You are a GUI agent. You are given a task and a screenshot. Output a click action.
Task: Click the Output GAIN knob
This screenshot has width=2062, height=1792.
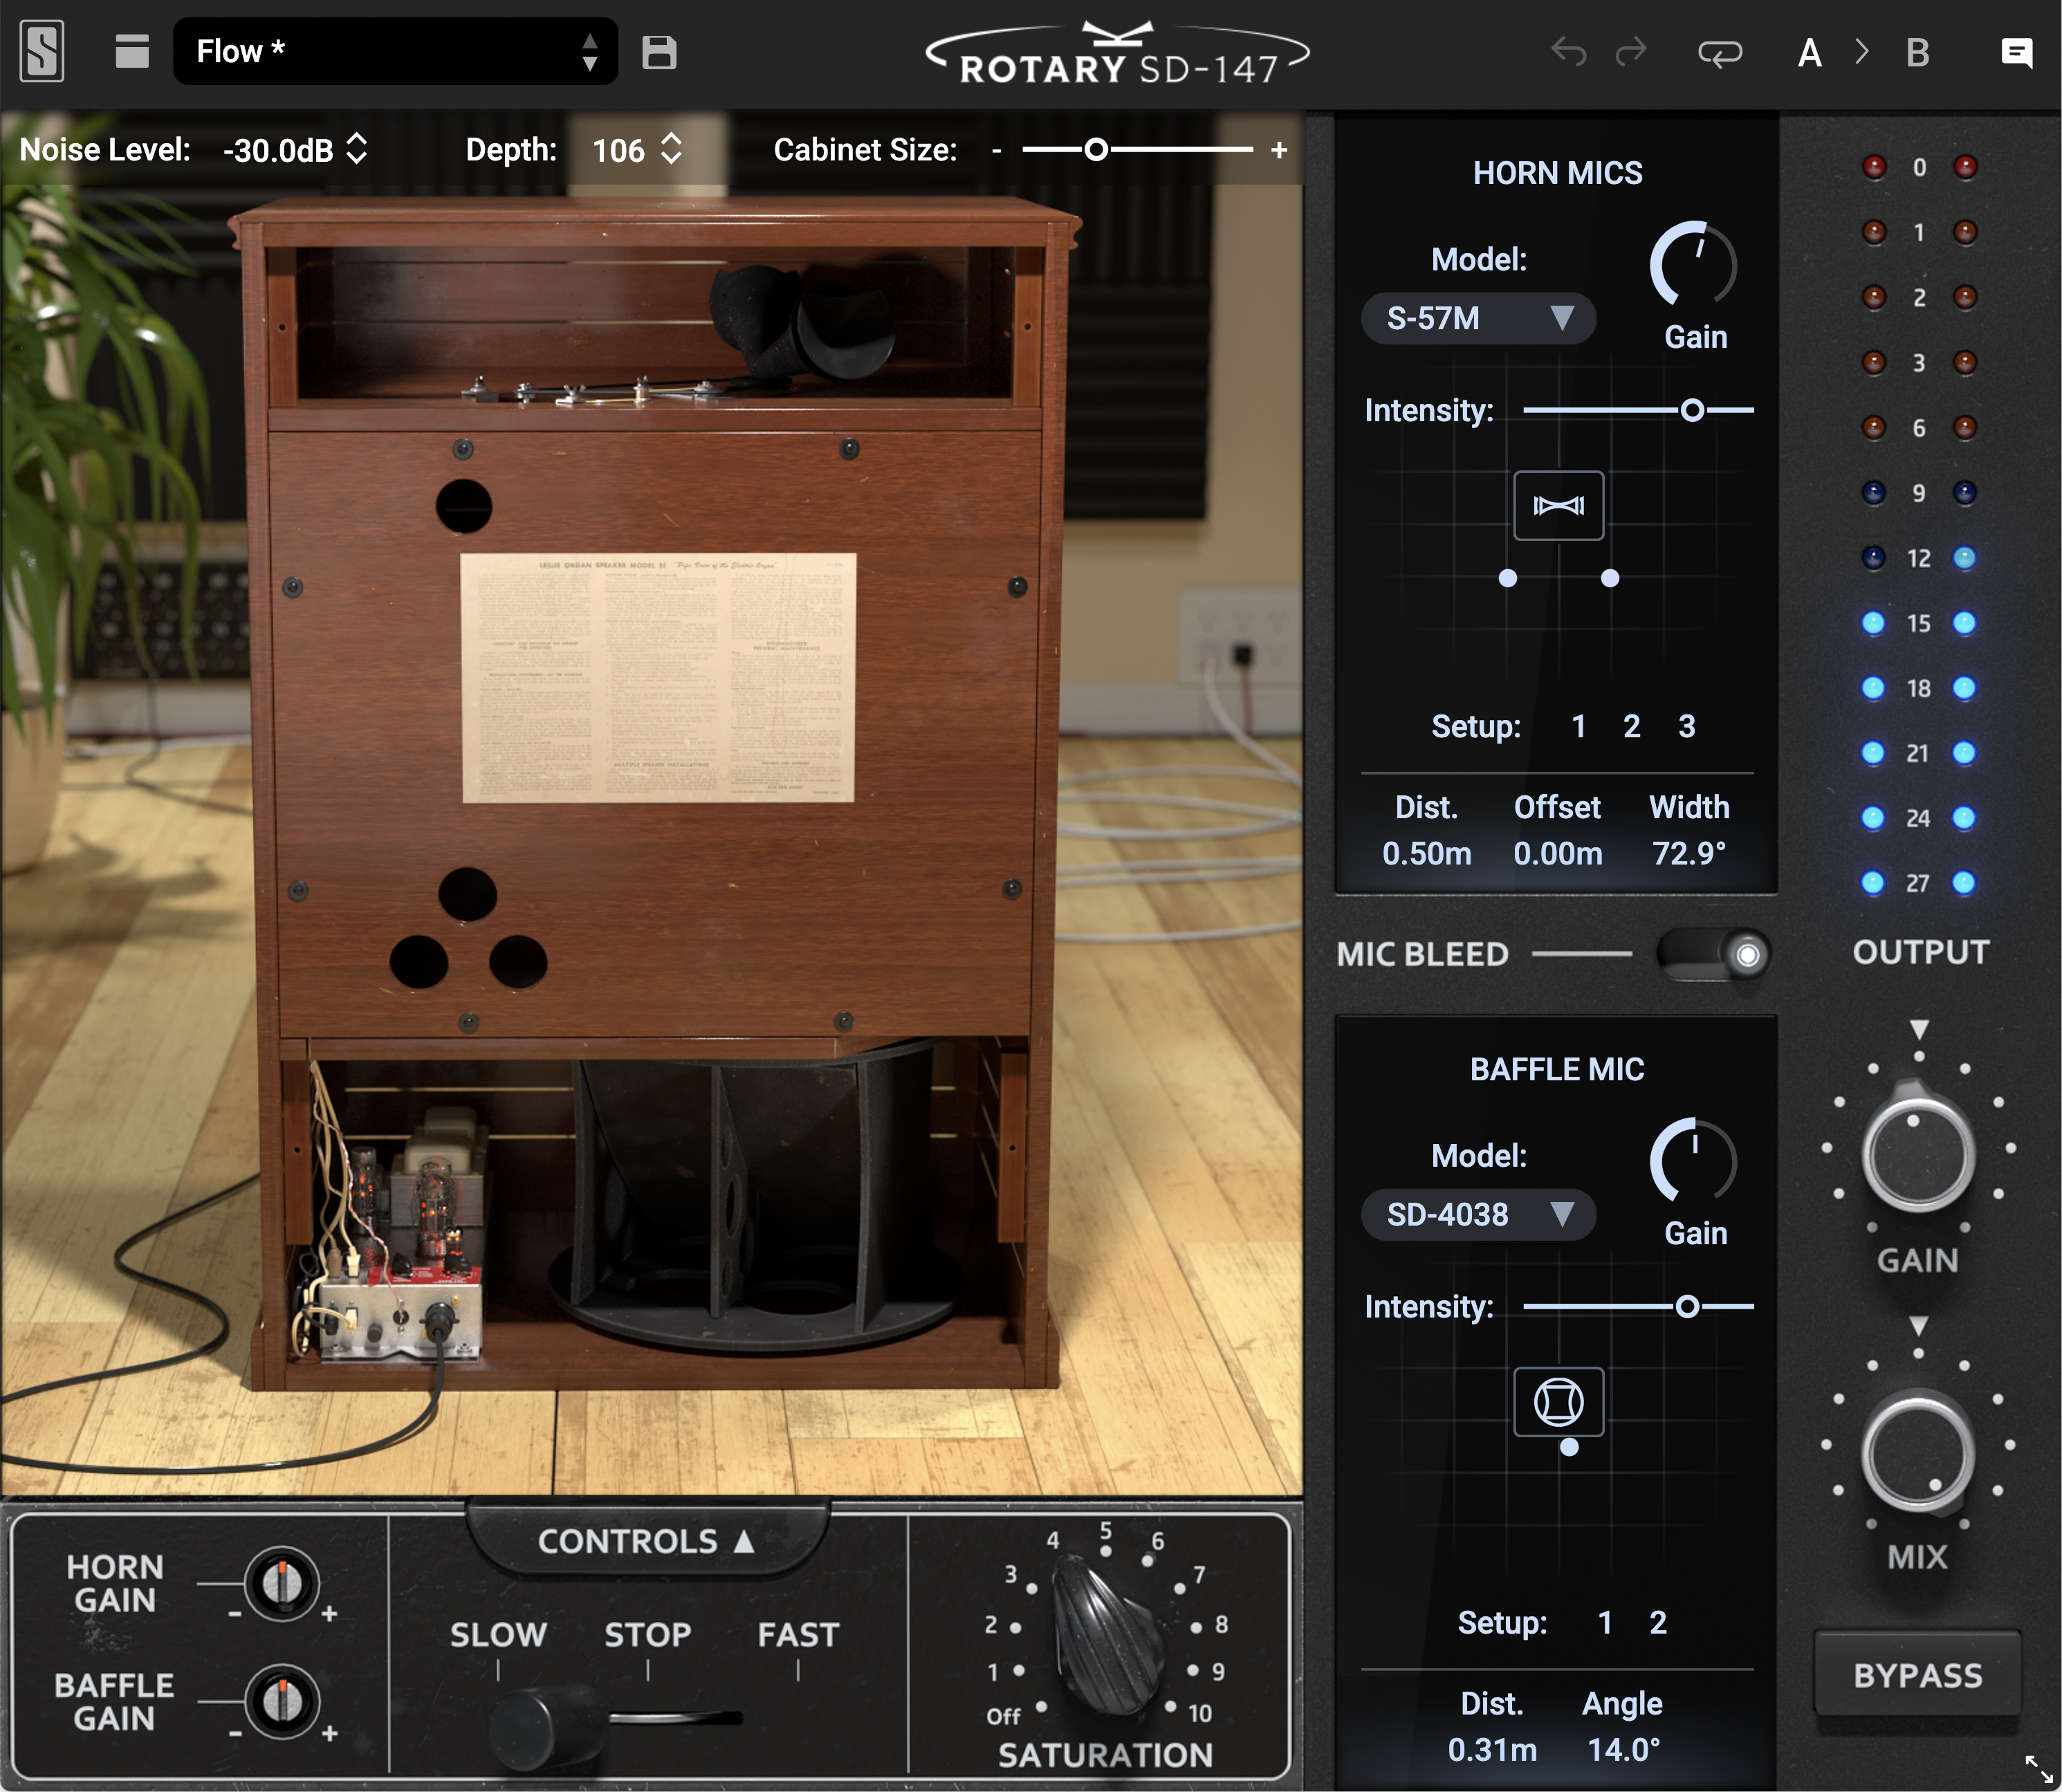1918,1153
